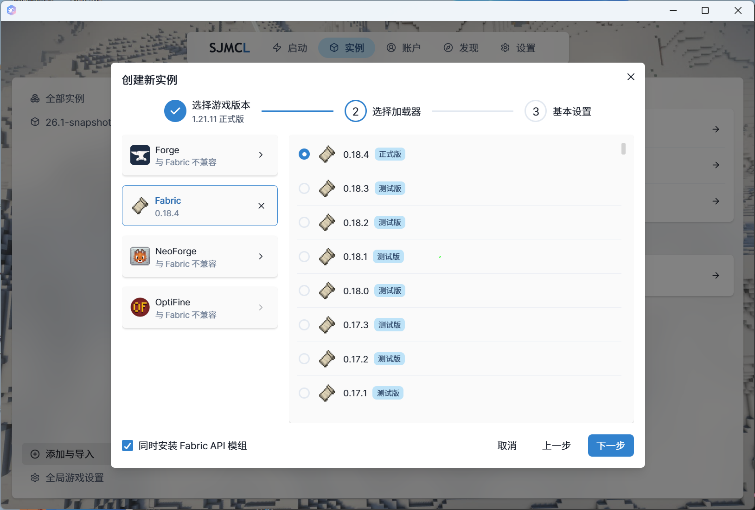The image size is (755, 510).
Task: Remove selected Fabric loader with X icon
Action: pyautogui.click(x=261, y=206)
